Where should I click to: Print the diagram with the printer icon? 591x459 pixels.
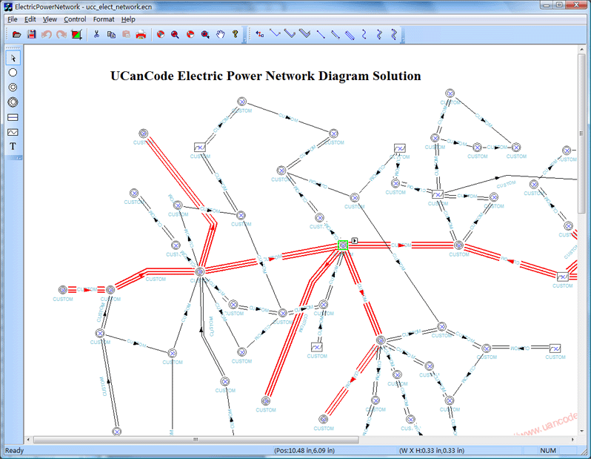point(141,35)
